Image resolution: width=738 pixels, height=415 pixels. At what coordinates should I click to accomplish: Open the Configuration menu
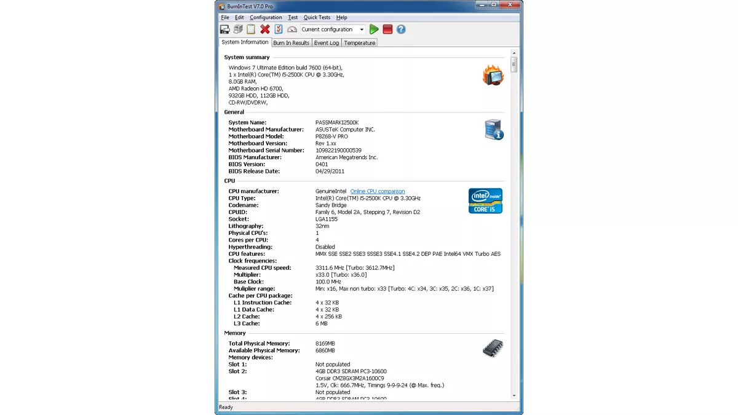[266, 17]
